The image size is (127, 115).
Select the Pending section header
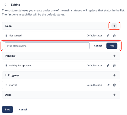pyautogui.click(x=61, y=56)
